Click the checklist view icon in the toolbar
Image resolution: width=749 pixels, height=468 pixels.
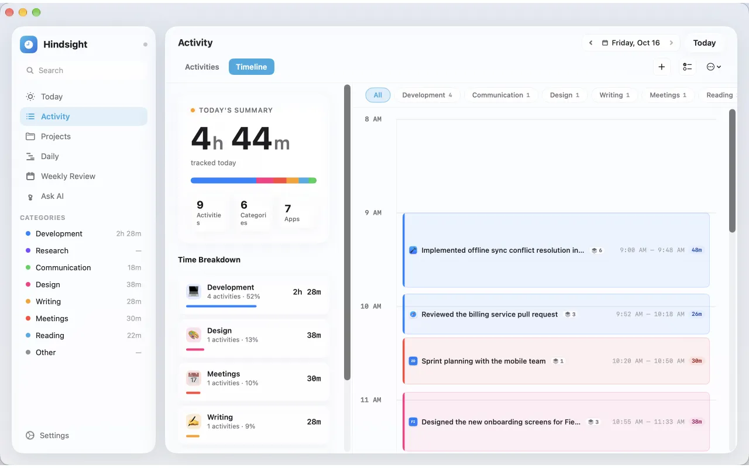[x=688, y=67]
